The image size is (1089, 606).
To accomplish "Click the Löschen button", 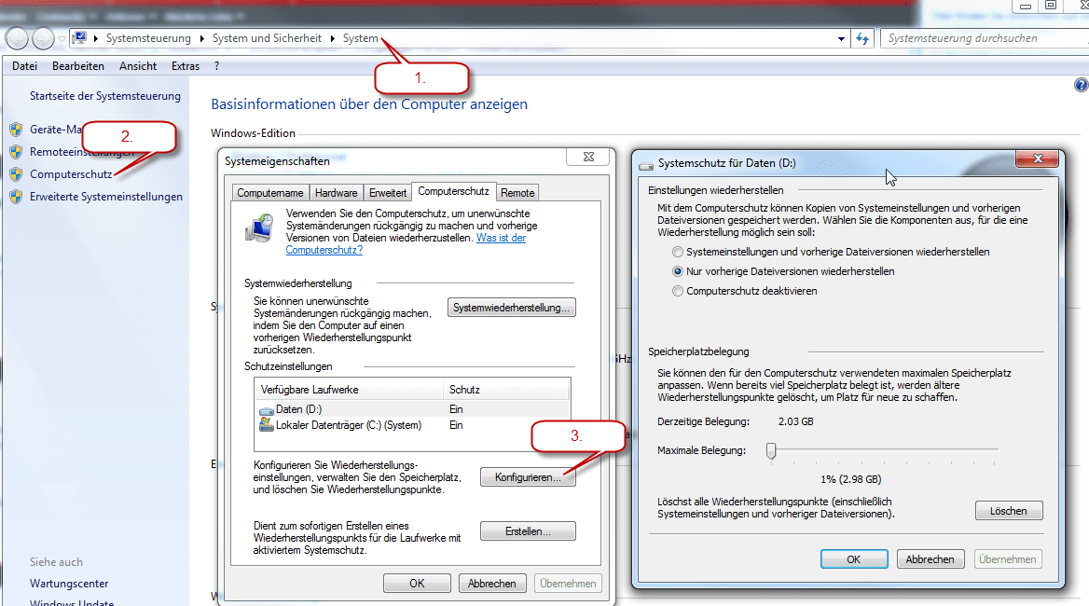I will point(1009,510).
